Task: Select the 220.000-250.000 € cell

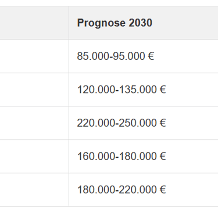Action: pos(144,123)
